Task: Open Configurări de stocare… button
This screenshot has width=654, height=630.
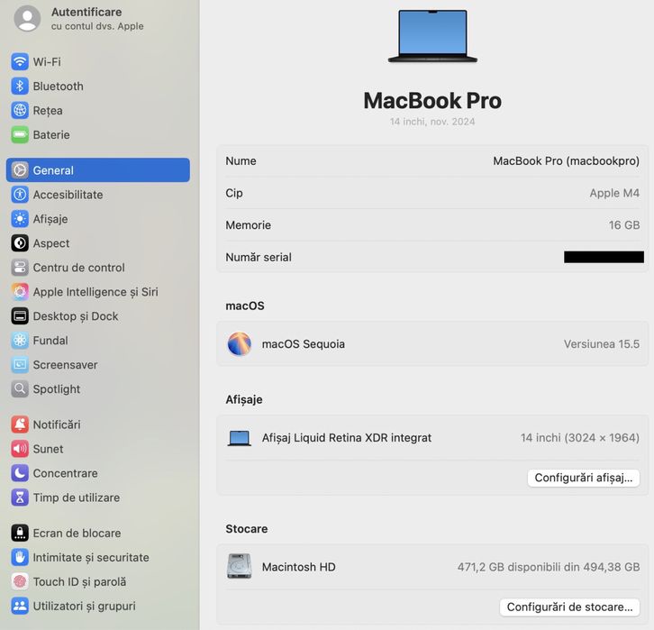Action: tap(569, 607)
